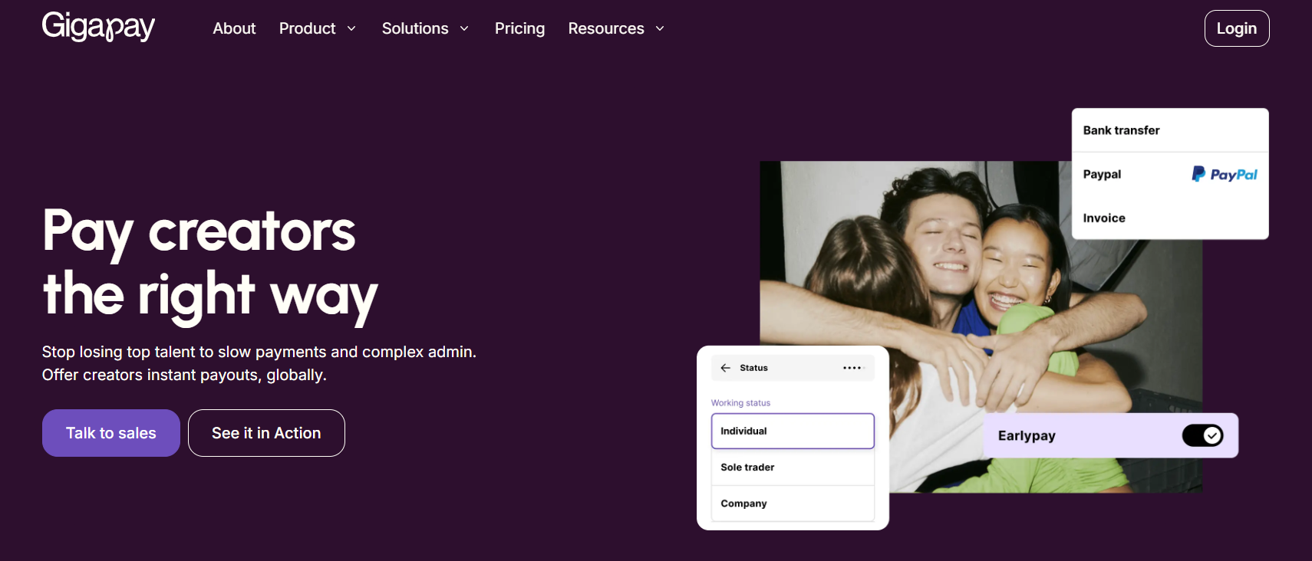Expand the Resources dropdown chevron

(660, 28)
